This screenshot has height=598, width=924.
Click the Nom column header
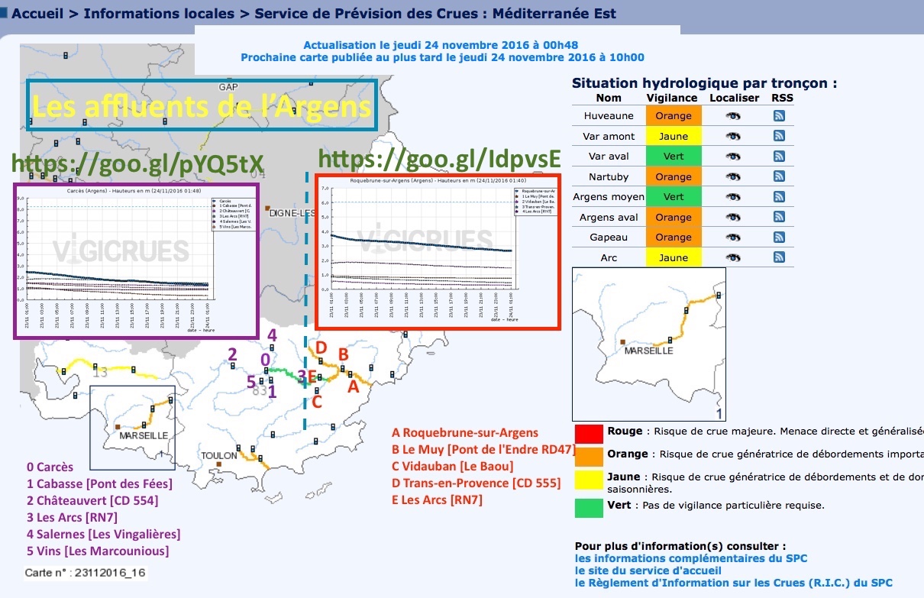pyautogui.click(x=609, y=98)
